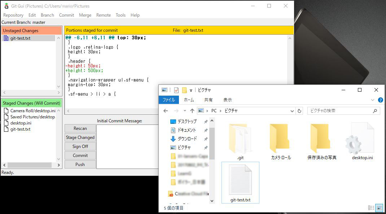
Task: Open the Branch menu in Git Gui
Action: (47, 15)
